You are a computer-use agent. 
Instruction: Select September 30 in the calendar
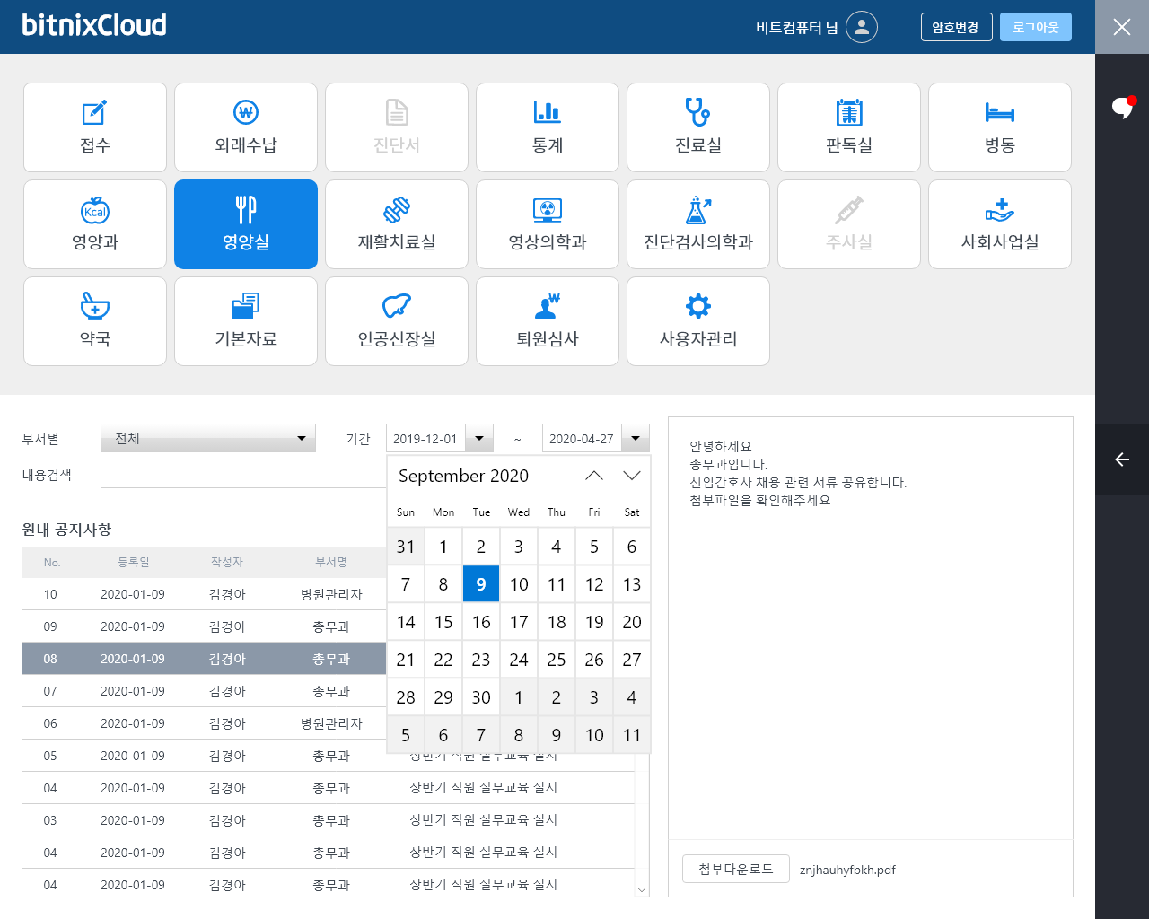click(x=481, y=697)
